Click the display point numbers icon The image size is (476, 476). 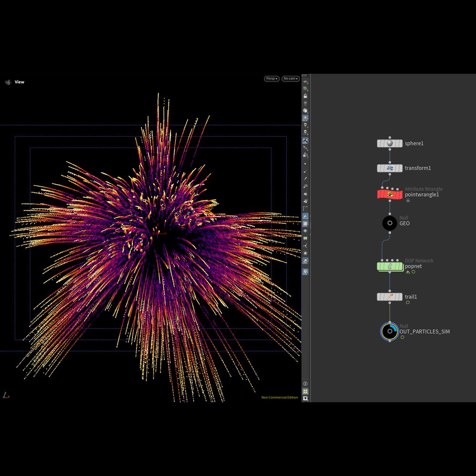(x=305, y=186)
